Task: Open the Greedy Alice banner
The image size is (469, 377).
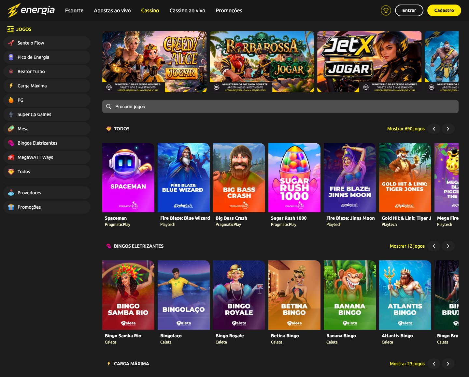Action: coord(154,62)
